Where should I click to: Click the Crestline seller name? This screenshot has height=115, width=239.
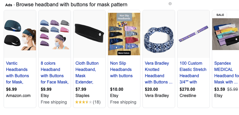click(x=188, y=95)
